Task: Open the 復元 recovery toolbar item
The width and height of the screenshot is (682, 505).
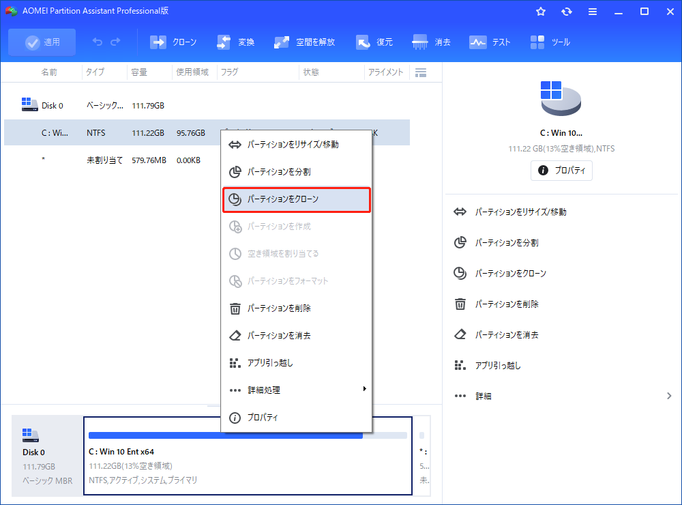Action: 374,42
